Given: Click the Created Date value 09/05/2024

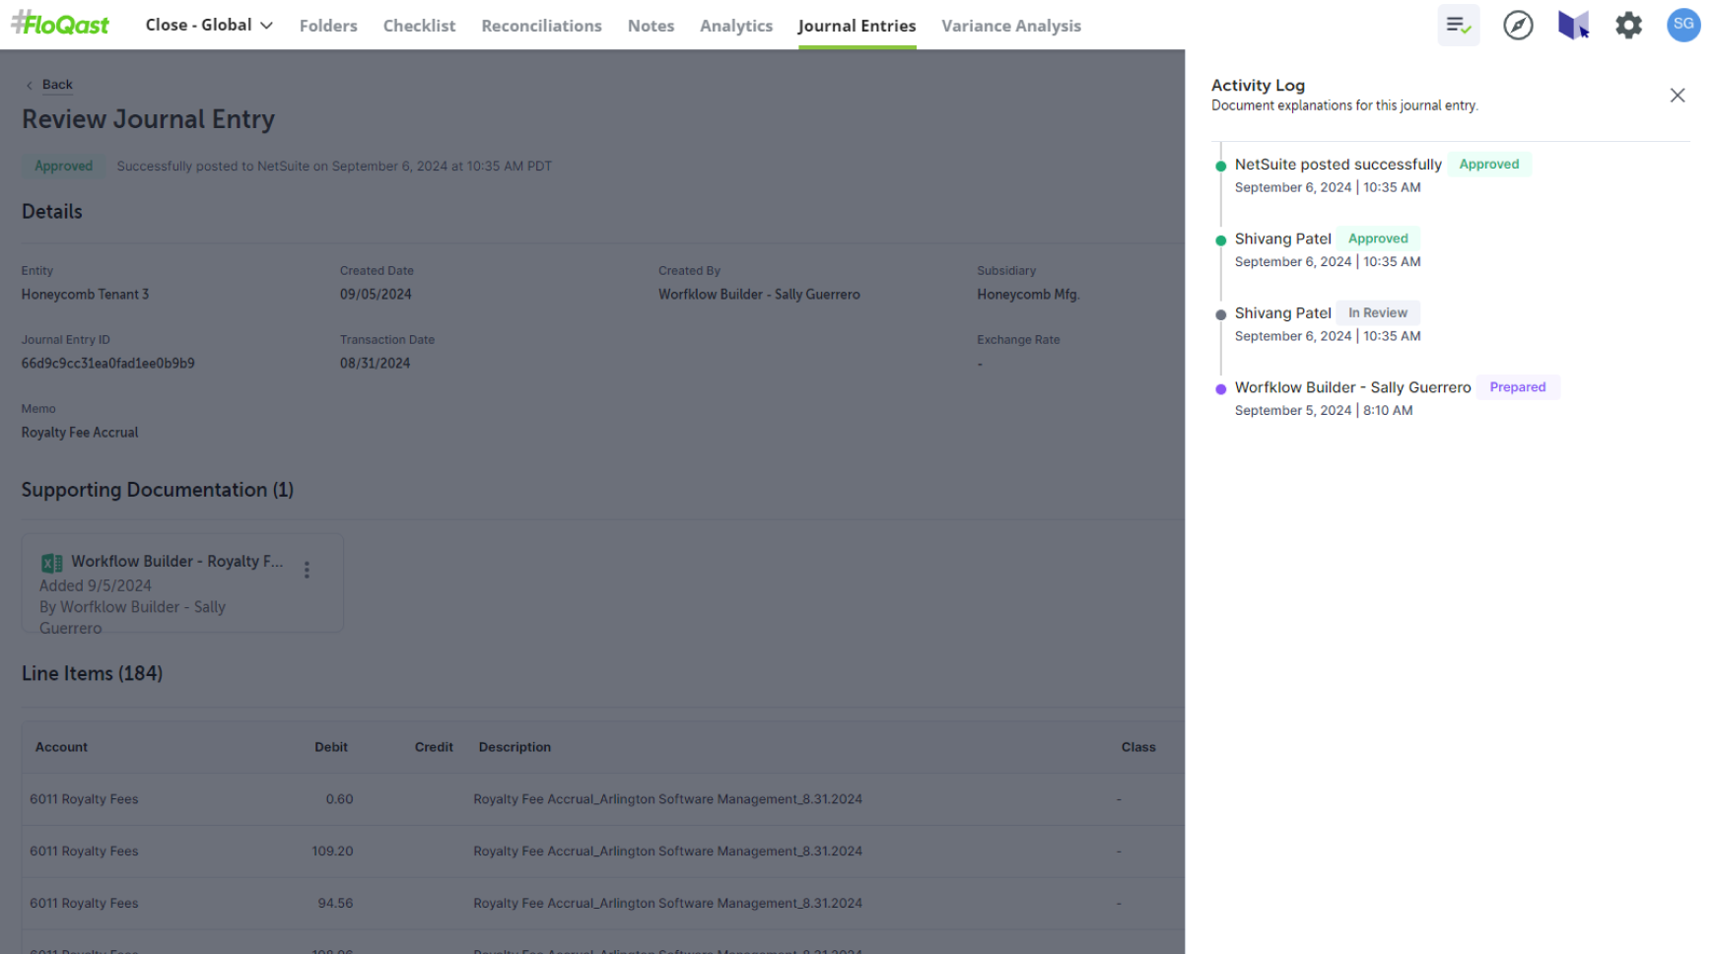Looking at the screenshot, I should (376, 295).
